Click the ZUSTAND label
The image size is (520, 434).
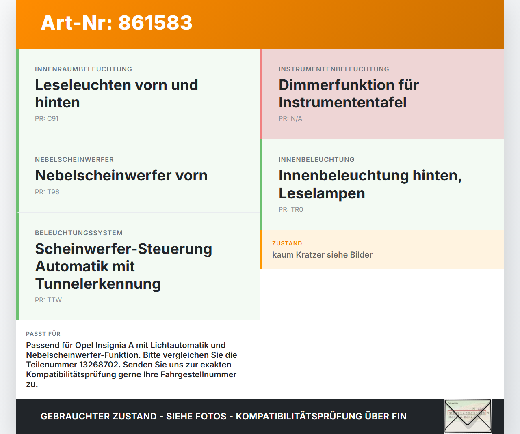coord(287,243)
